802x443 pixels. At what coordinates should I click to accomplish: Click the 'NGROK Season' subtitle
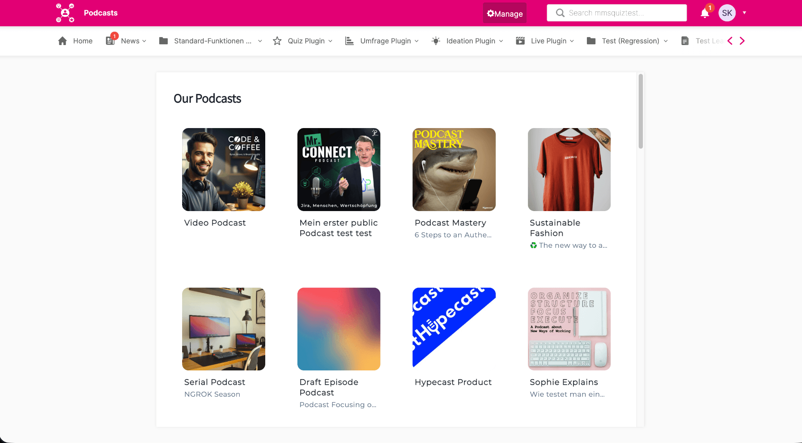(x=212, y=394)
